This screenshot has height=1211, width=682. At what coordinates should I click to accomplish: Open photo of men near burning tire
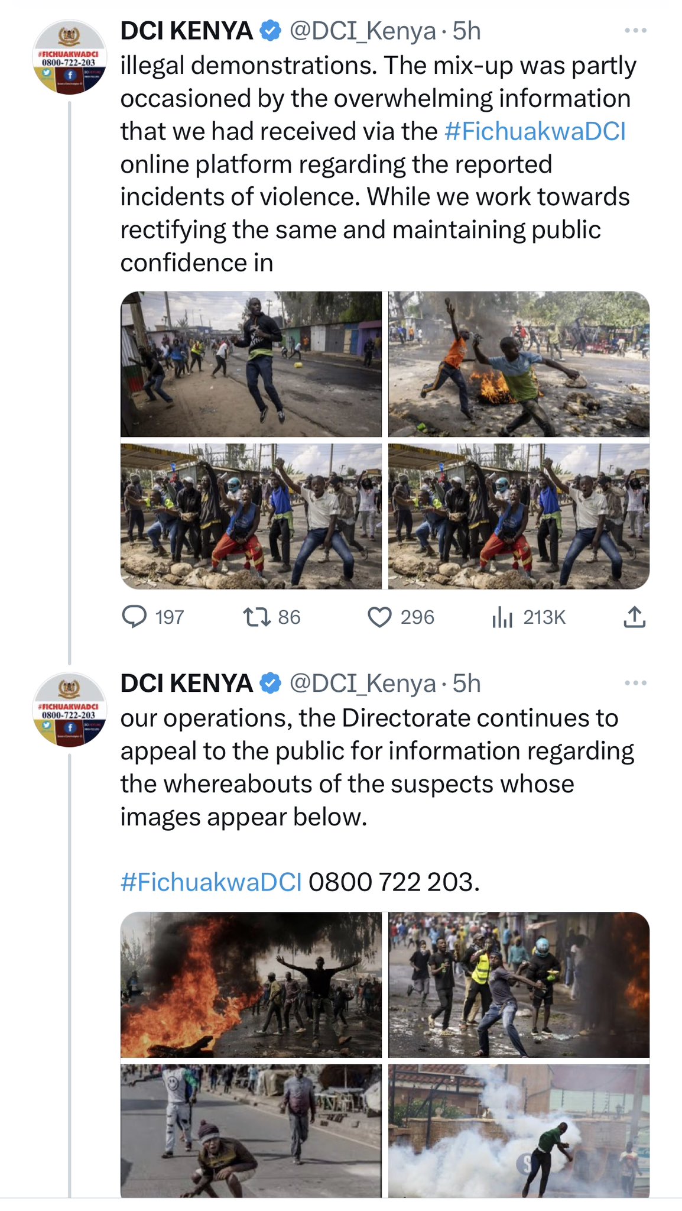519,364
